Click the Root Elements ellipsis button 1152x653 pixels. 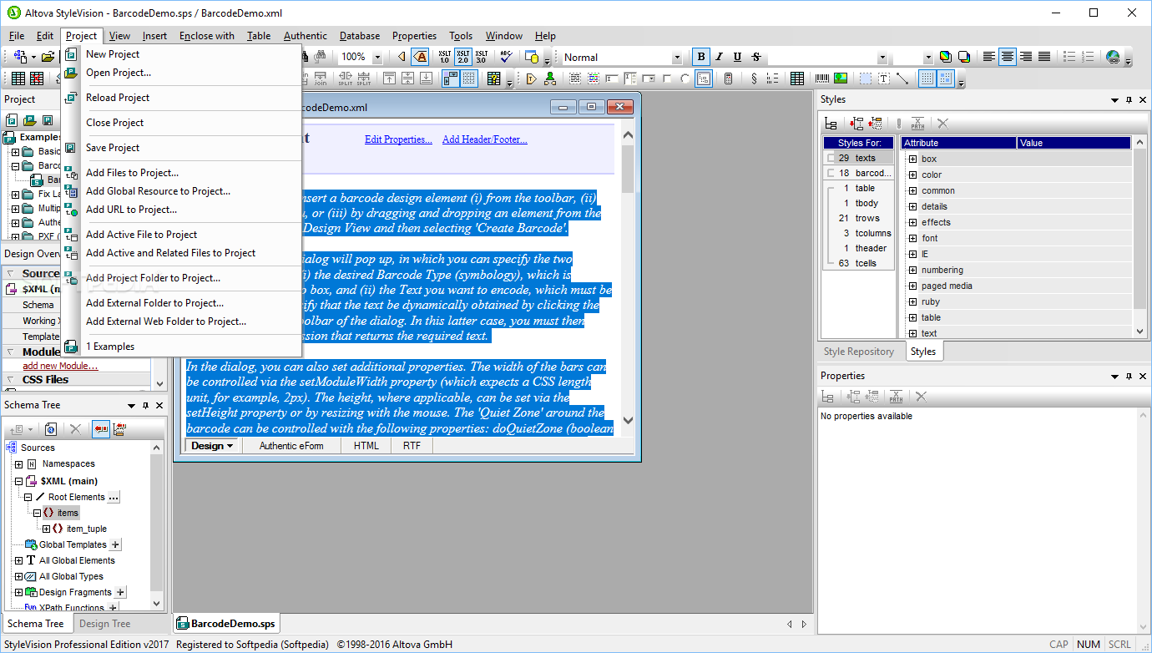tap(114, 497)
